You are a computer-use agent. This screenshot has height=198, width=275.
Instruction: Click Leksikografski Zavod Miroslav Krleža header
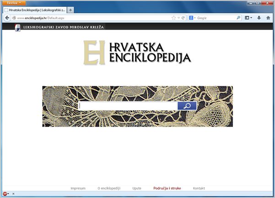[x=64, y=27]
